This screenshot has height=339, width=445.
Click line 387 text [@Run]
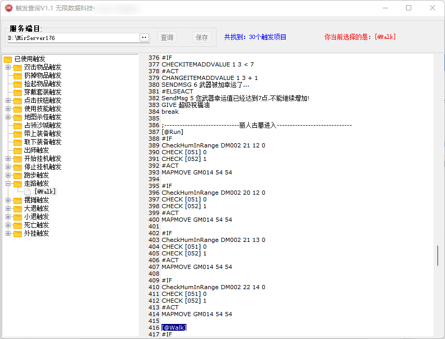click(172, 132)
